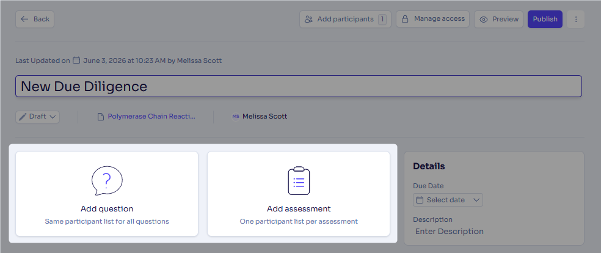Click the pencil icon in Draft status

[x=23, y=117]
